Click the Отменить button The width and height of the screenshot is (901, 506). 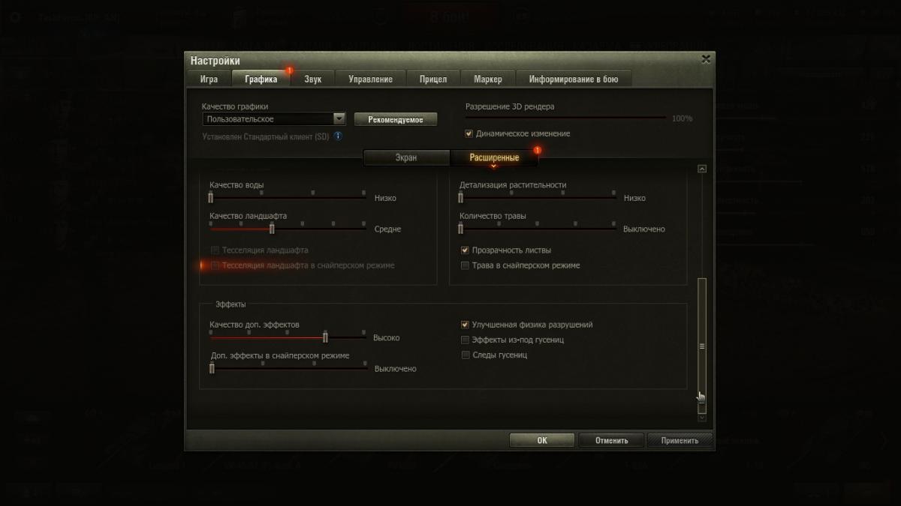[x=611, y=441]
